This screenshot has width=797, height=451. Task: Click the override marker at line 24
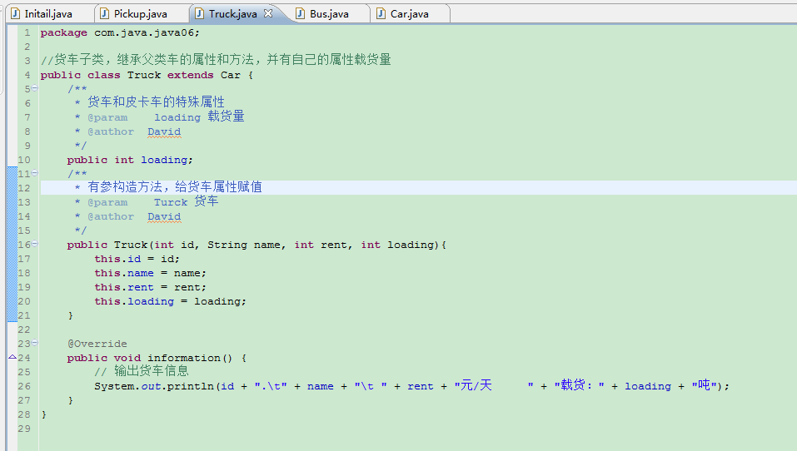pos(12,358)
